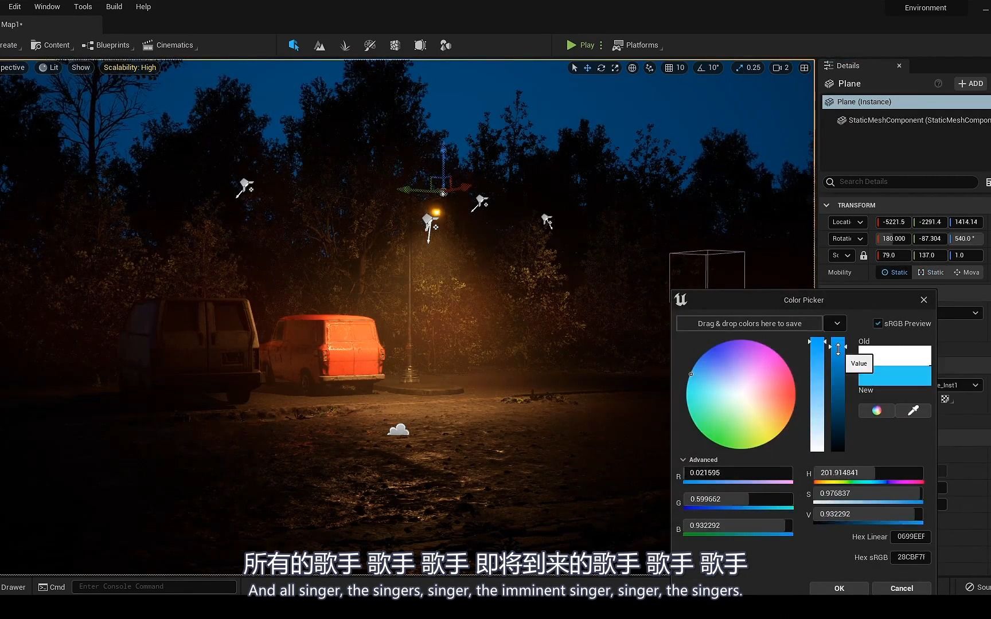Open the saved colors theme dropdown
The image size is (991, 619).
[x=836, y=324]
